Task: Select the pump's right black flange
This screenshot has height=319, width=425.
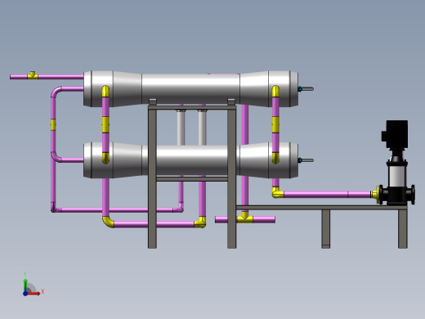Action: point(412,194)
